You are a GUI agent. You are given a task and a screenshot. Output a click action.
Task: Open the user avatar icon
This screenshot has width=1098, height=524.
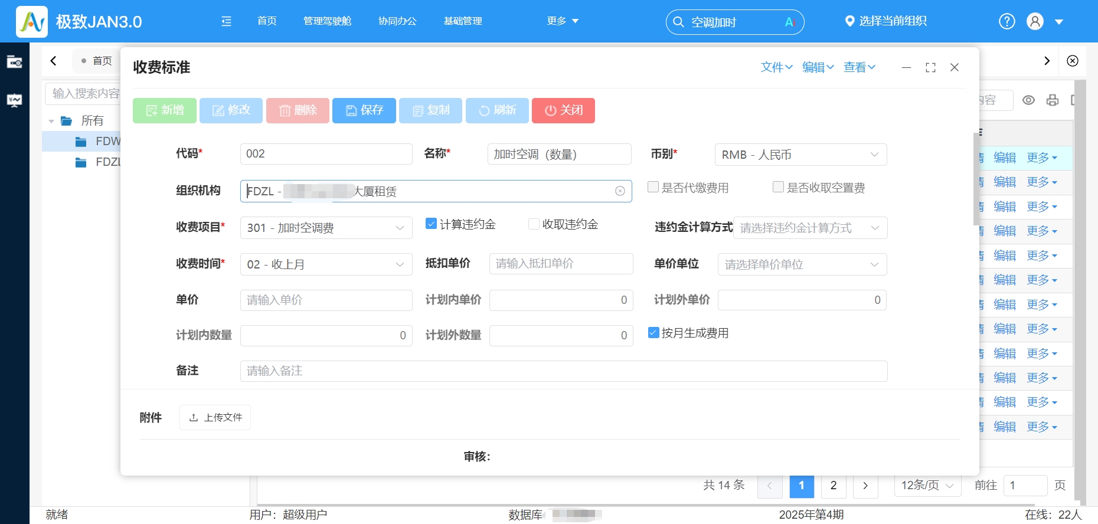1035,21
